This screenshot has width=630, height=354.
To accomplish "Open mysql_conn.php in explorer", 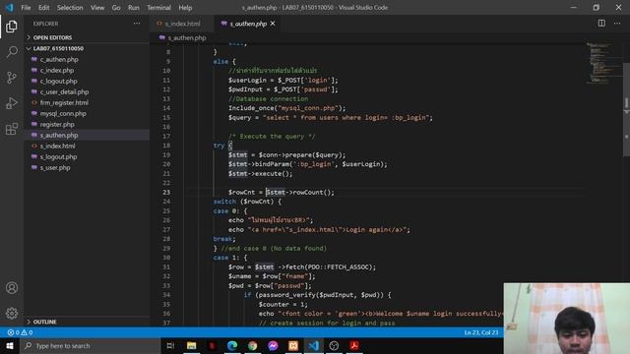I will (63, 114).
